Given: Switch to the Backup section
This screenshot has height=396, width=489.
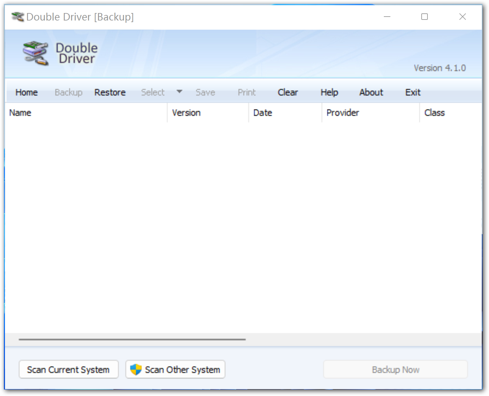Looking at the screenshot, I should coord(68,92).
